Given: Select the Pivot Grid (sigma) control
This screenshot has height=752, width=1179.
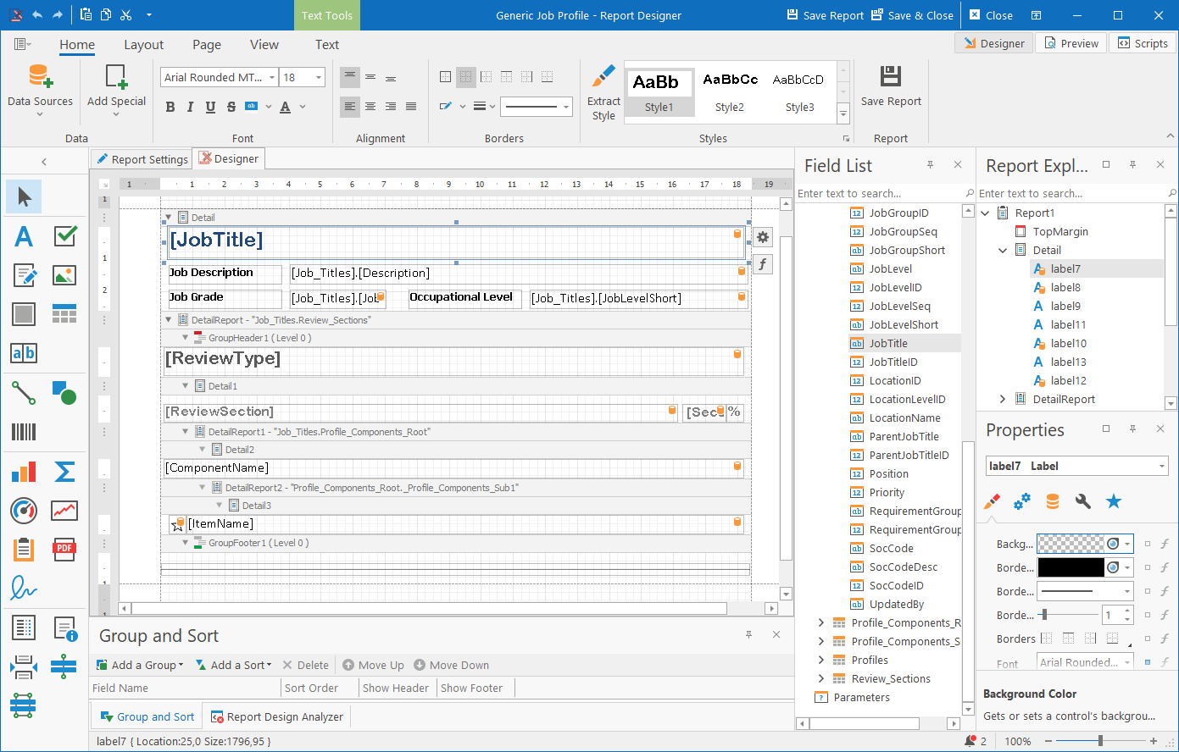Looking at the screenshot, I should pyautogui.click(x=65, y=472).
